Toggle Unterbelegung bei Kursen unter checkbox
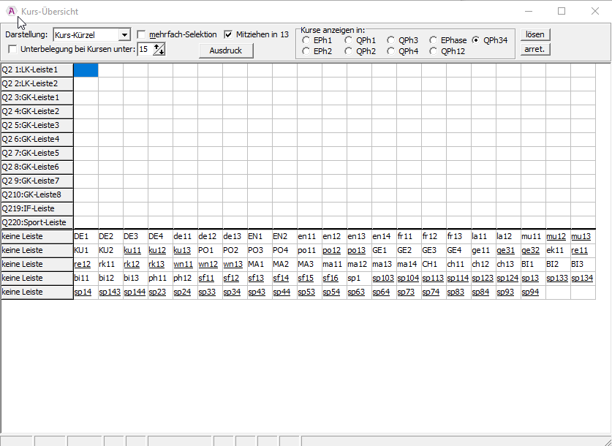The image size is (612, 446). [13, 49]
